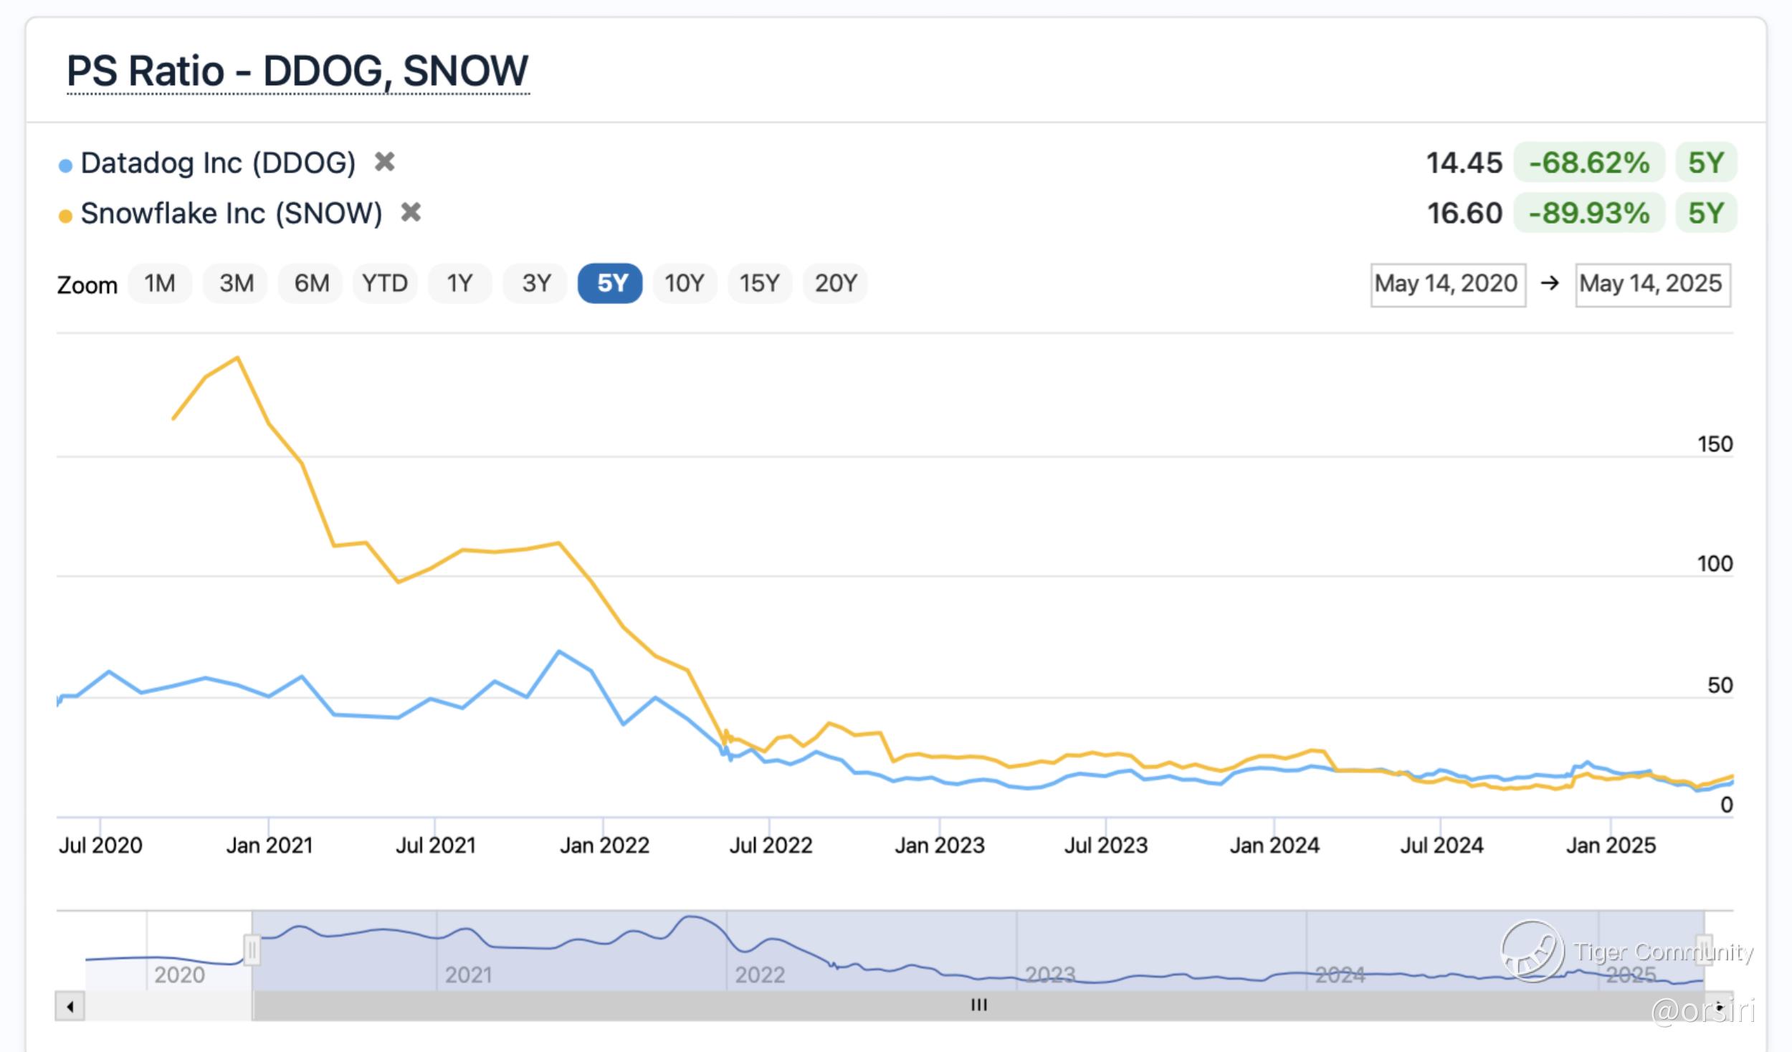The image size is (1792, 1052).
Task: Toggle Datadog blue legend dot
Action: 65,166
